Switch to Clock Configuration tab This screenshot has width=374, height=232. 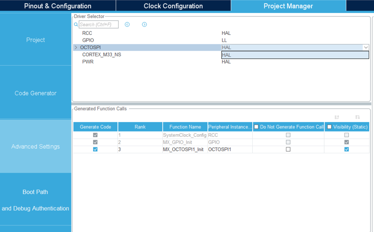(x=173, y=6)
